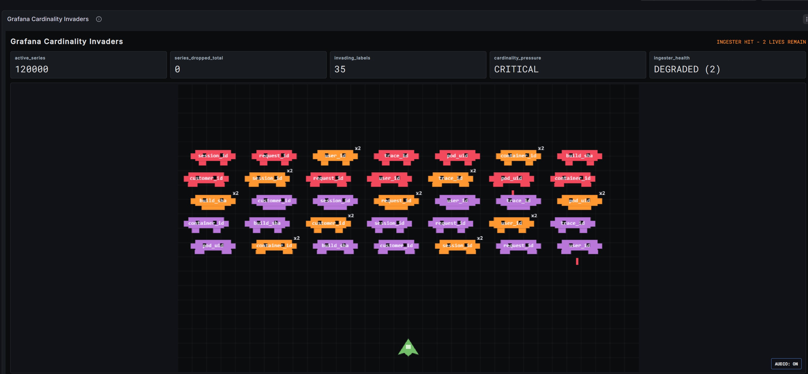This screenshot has height=374, width=808.
Task: Click the bottom-row session_id invader
Action: 457,247
